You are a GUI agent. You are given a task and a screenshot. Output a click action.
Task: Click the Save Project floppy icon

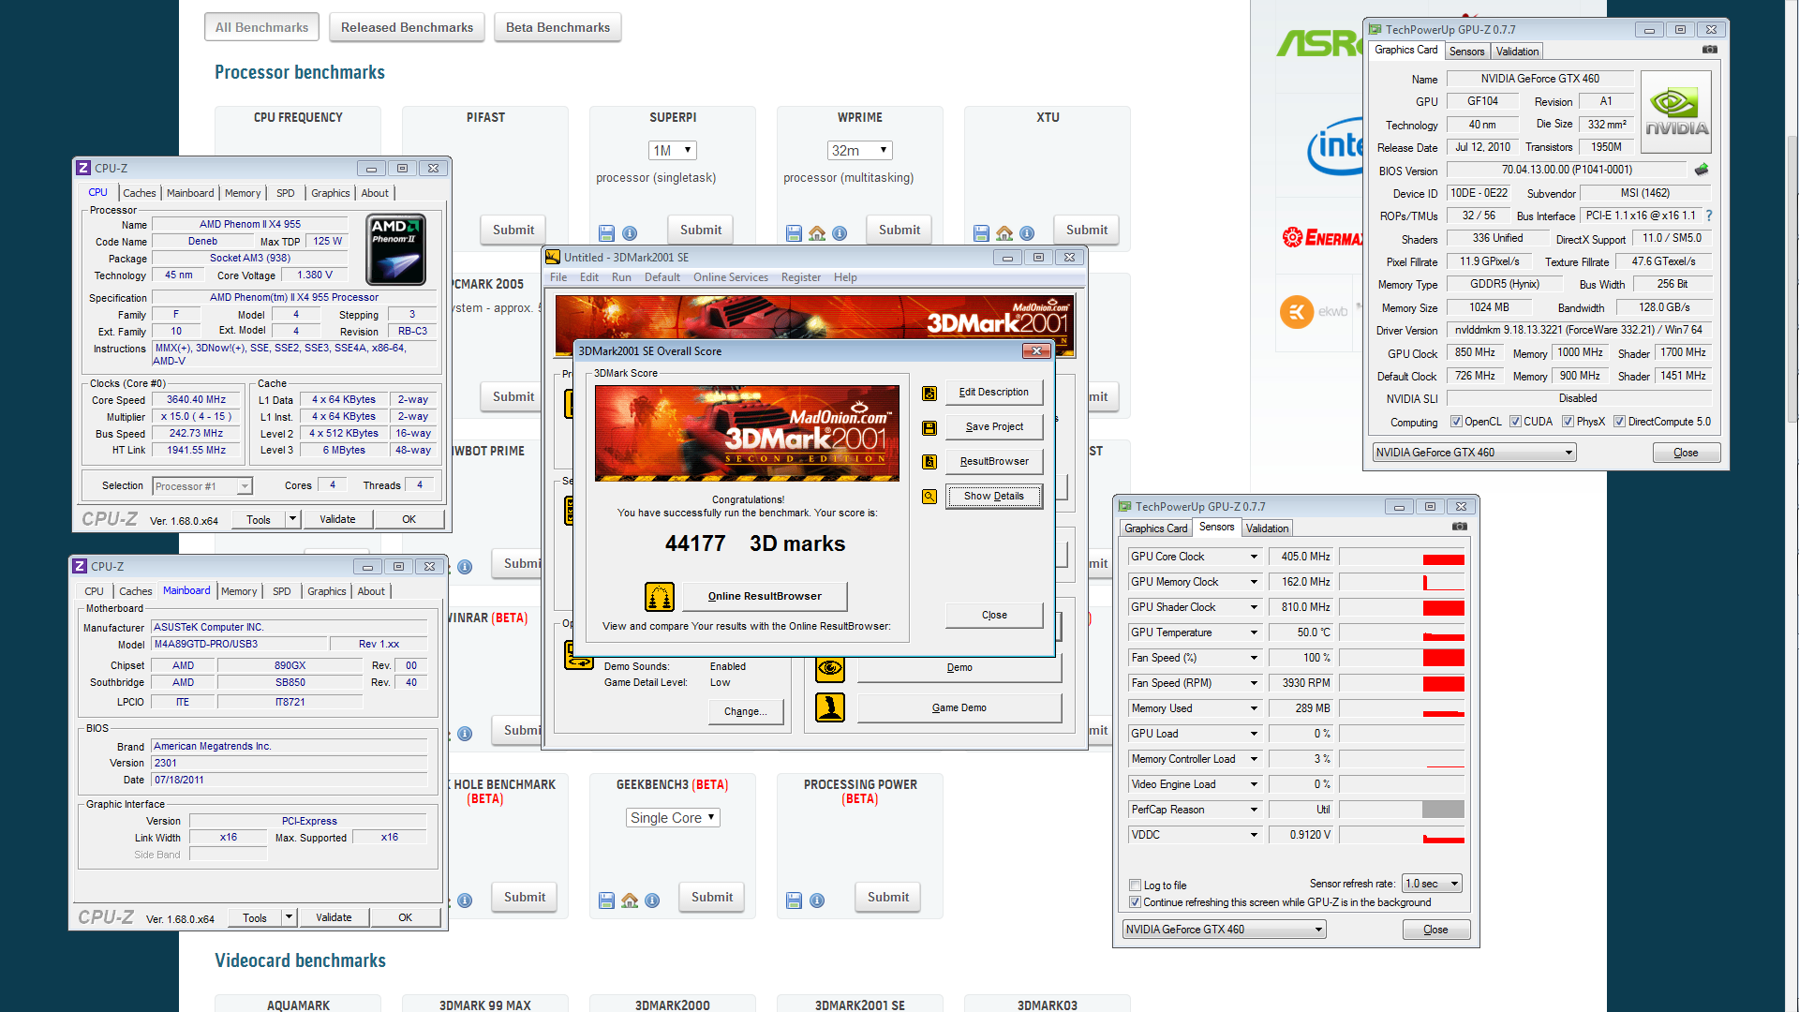coord(929,428)
